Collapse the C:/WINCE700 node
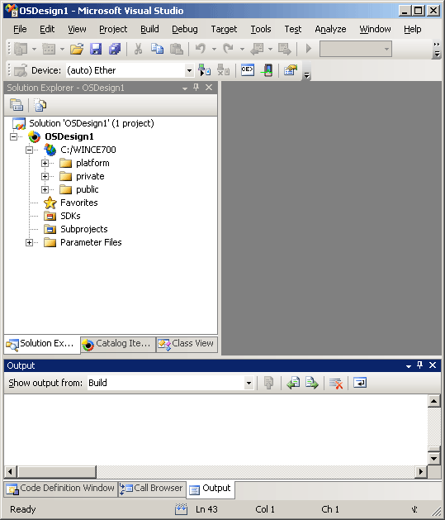 [30, 150]
